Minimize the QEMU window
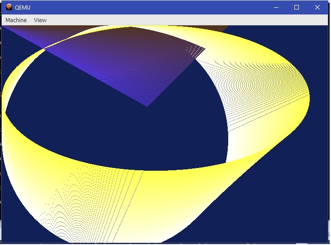This screenshot has height=245, width=331. click(277, 7)
